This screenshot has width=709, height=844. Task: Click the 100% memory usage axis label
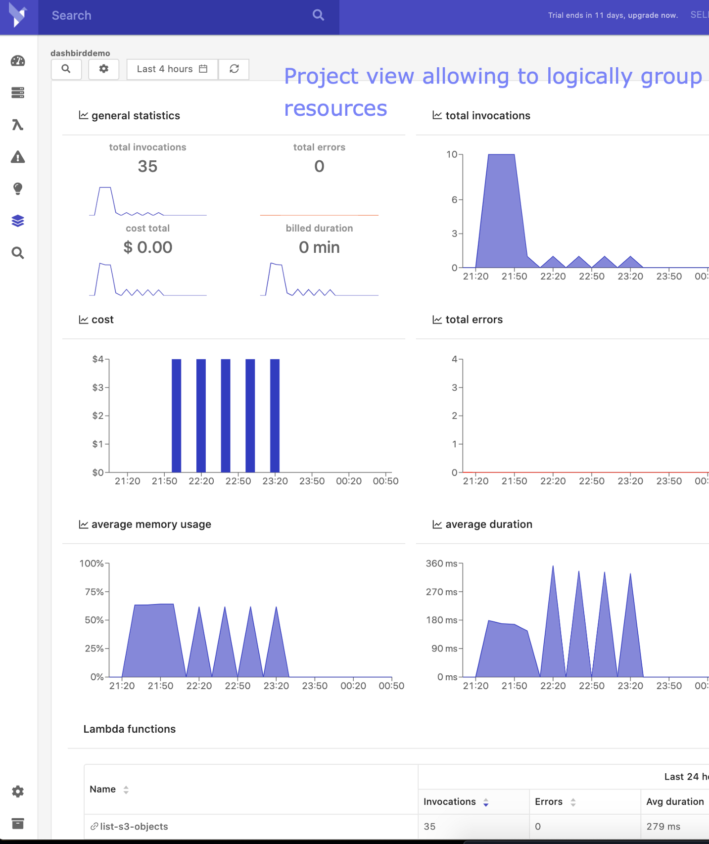coord(92,563)
